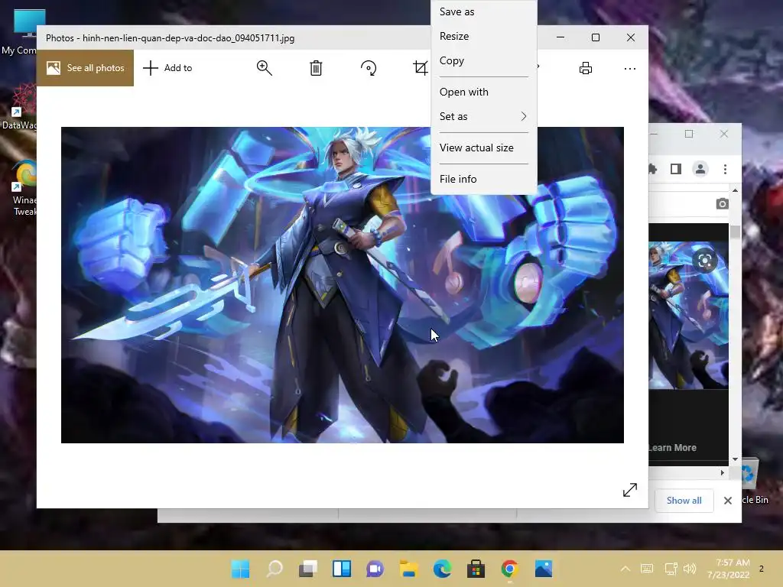
Task: Close the Chrome window behind
Action: 723,134
